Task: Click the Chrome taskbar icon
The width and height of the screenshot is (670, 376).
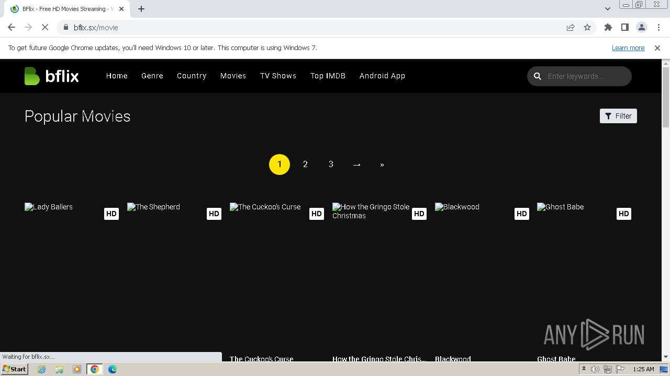Action: [x=95, y=369]
